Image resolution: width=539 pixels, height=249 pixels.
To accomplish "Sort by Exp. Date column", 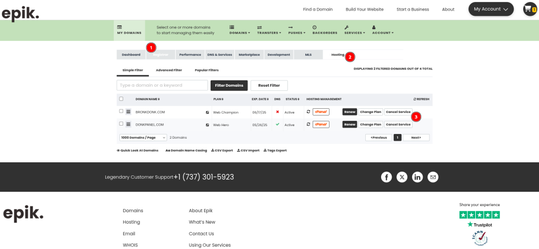I will coord(260,99).
